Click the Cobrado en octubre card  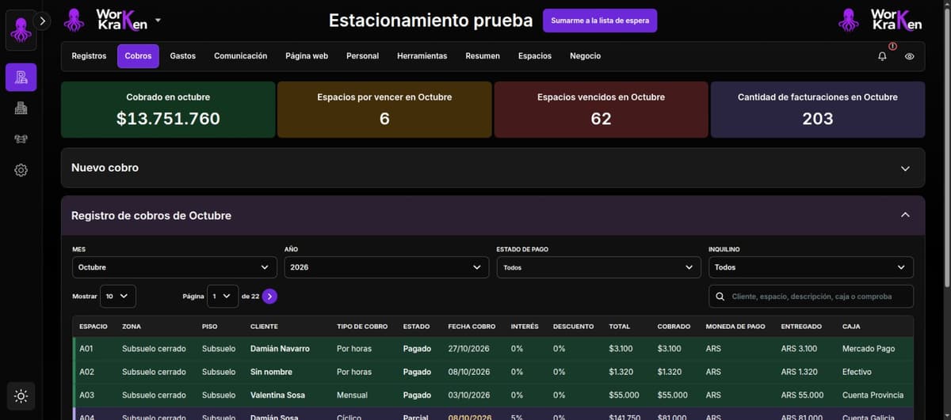pyautogui.click(x=168, y=109)
